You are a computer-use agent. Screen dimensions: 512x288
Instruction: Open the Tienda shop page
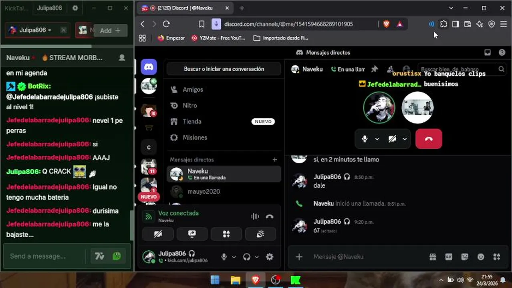point(224,122)
